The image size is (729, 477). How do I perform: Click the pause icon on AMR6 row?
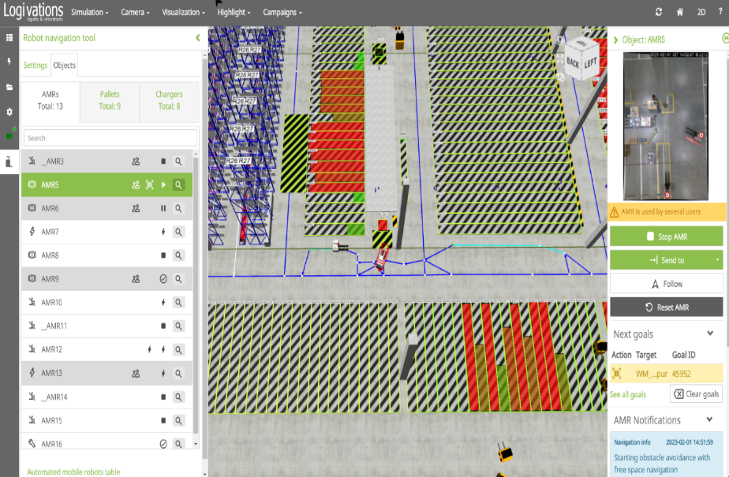(163, 209)
